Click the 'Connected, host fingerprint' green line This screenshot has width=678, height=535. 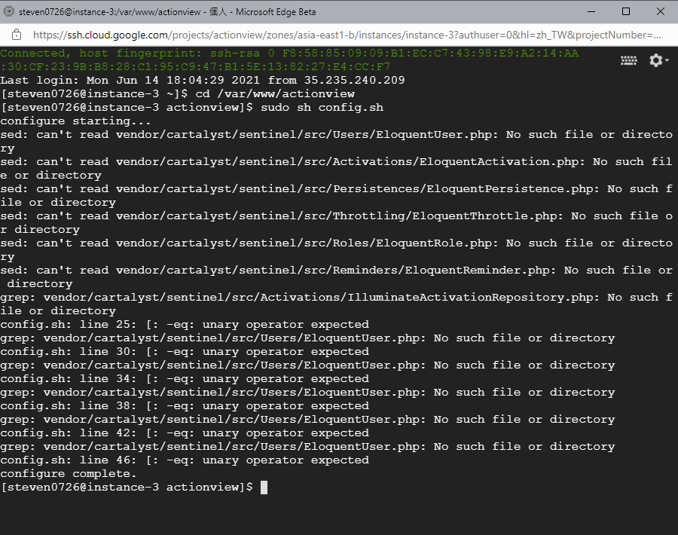tap(289, 60)
